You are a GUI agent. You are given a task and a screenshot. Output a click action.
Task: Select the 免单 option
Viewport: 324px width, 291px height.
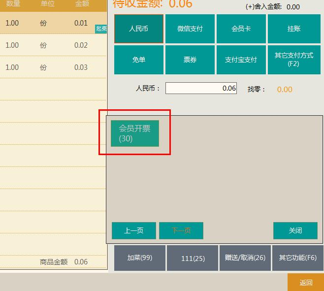pos(138,60)
